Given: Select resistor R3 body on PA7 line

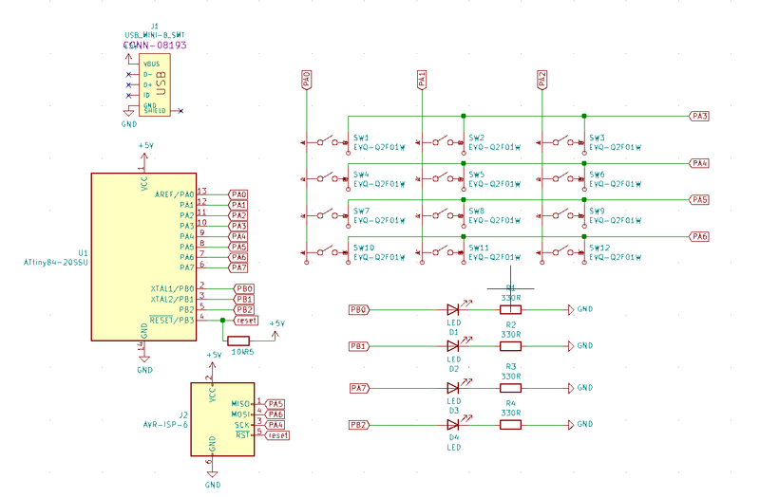Looking at the screenshot, I should (x=510, y=388).
